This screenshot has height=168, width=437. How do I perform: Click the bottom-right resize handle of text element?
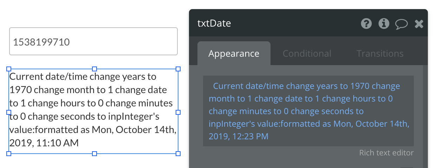pos(178,153)
